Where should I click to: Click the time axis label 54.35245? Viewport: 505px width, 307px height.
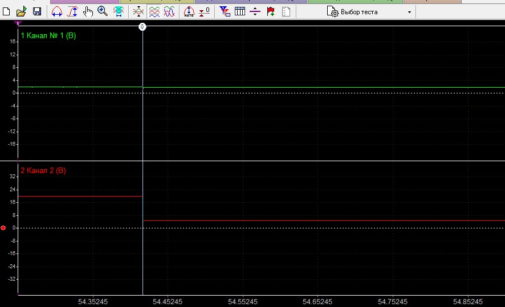pyautogui.click(x=93, y=301)
